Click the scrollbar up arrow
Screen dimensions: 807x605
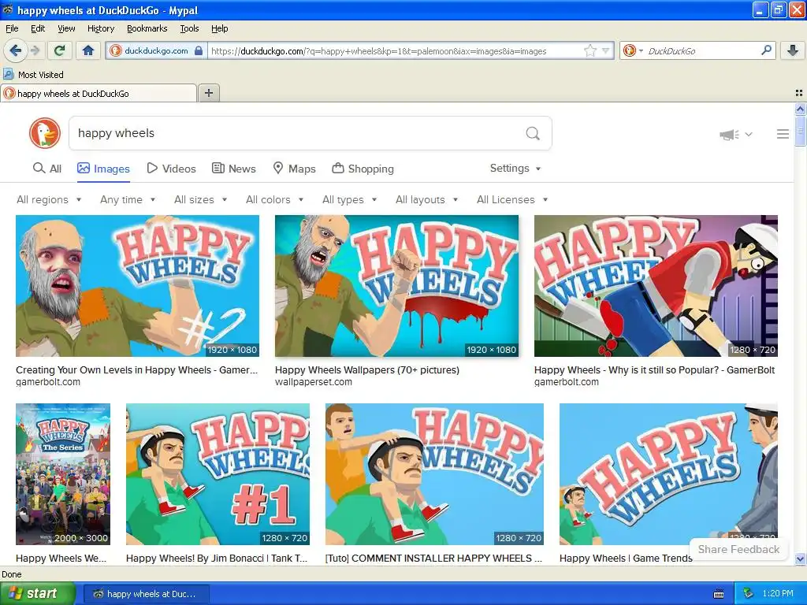[800, 109]
